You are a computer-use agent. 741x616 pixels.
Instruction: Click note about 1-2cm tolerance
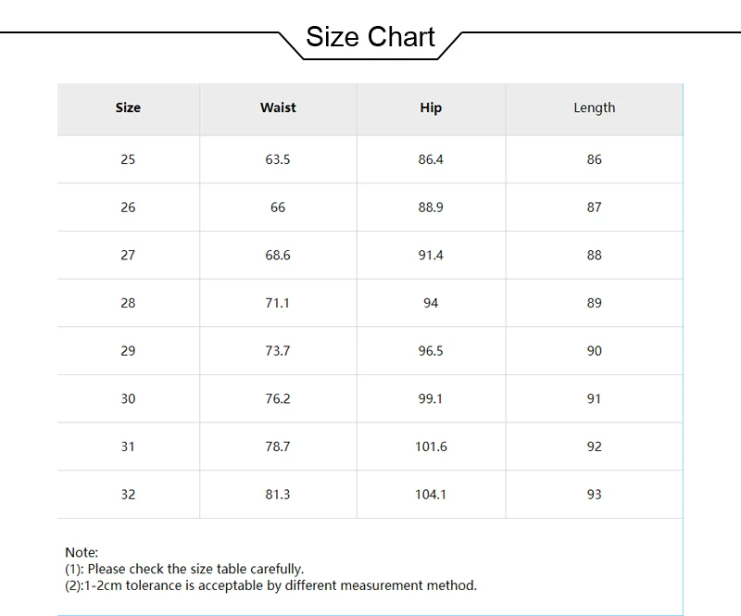click(270, 585)
